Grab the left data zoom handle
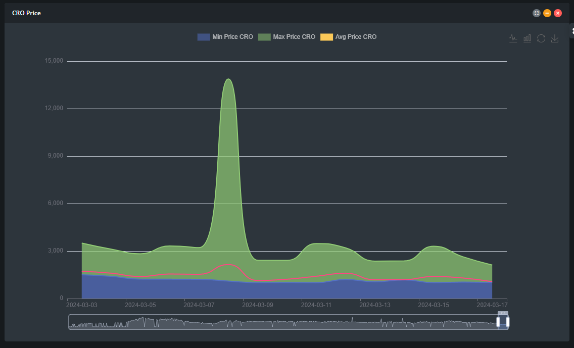The height and width of the screenshot is (348, 574). (498, 322)
